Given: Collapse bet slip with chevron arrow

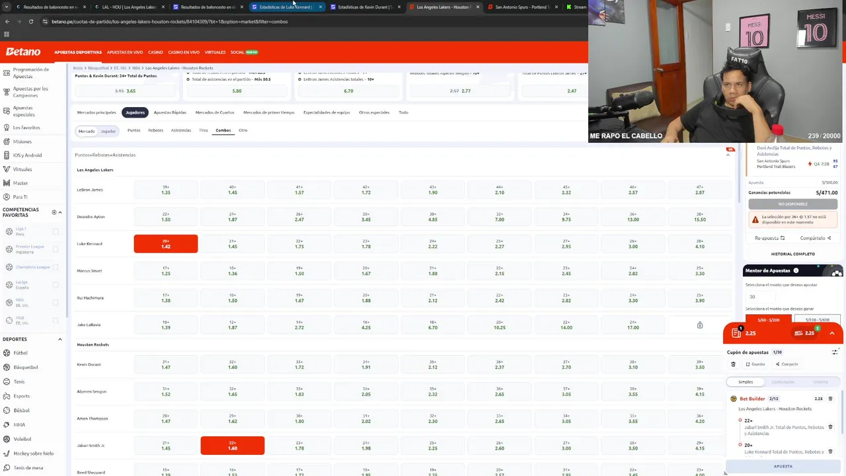Looking at the screenshot, I should pos(832,333).
